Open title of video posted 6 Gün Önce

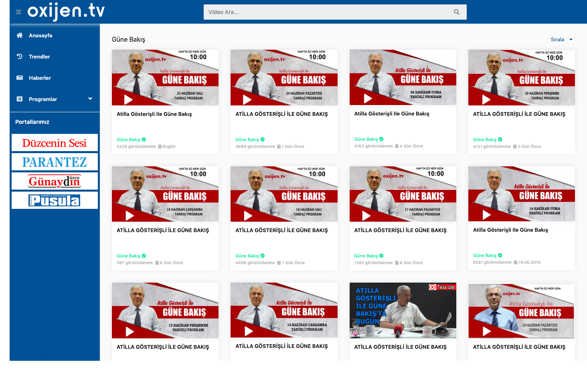(x=163, y=230)
